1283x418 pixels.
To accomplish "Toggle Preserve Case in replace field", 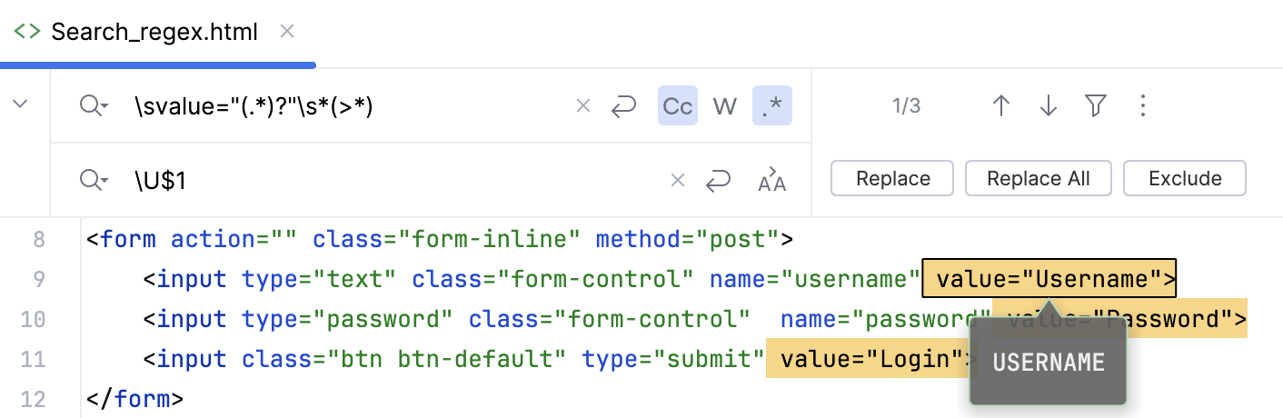I will [772, 180].
